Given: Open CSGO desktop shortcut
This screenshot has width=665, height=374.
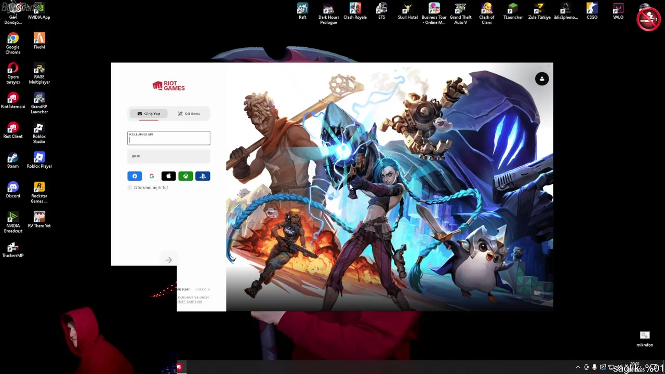Looking at the screenshot, I should pyautogui.click(x=592, y=11).
